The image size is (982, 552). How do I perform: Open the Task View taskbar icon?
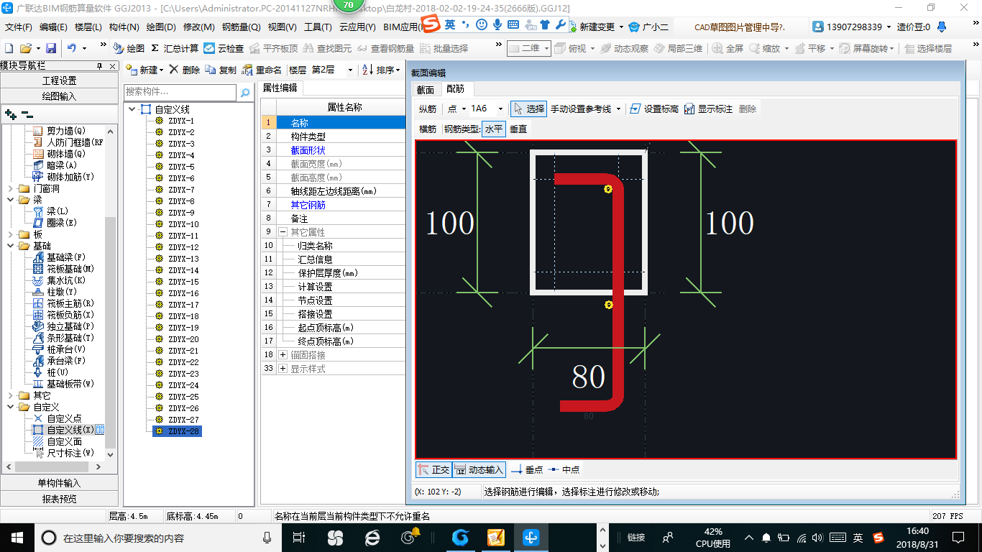click(x=298, y=537)
